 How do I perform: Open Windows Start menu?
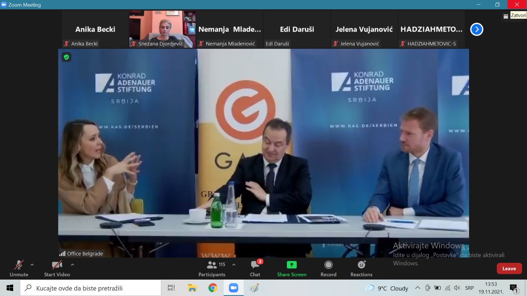click(x=10, y=288)
